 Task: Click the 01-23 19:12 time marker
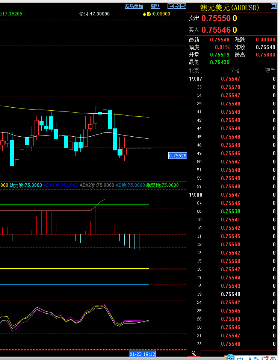click(x=142, y=354)
